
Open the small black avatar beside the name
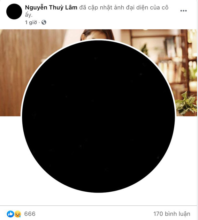click(x=14, y=11)
